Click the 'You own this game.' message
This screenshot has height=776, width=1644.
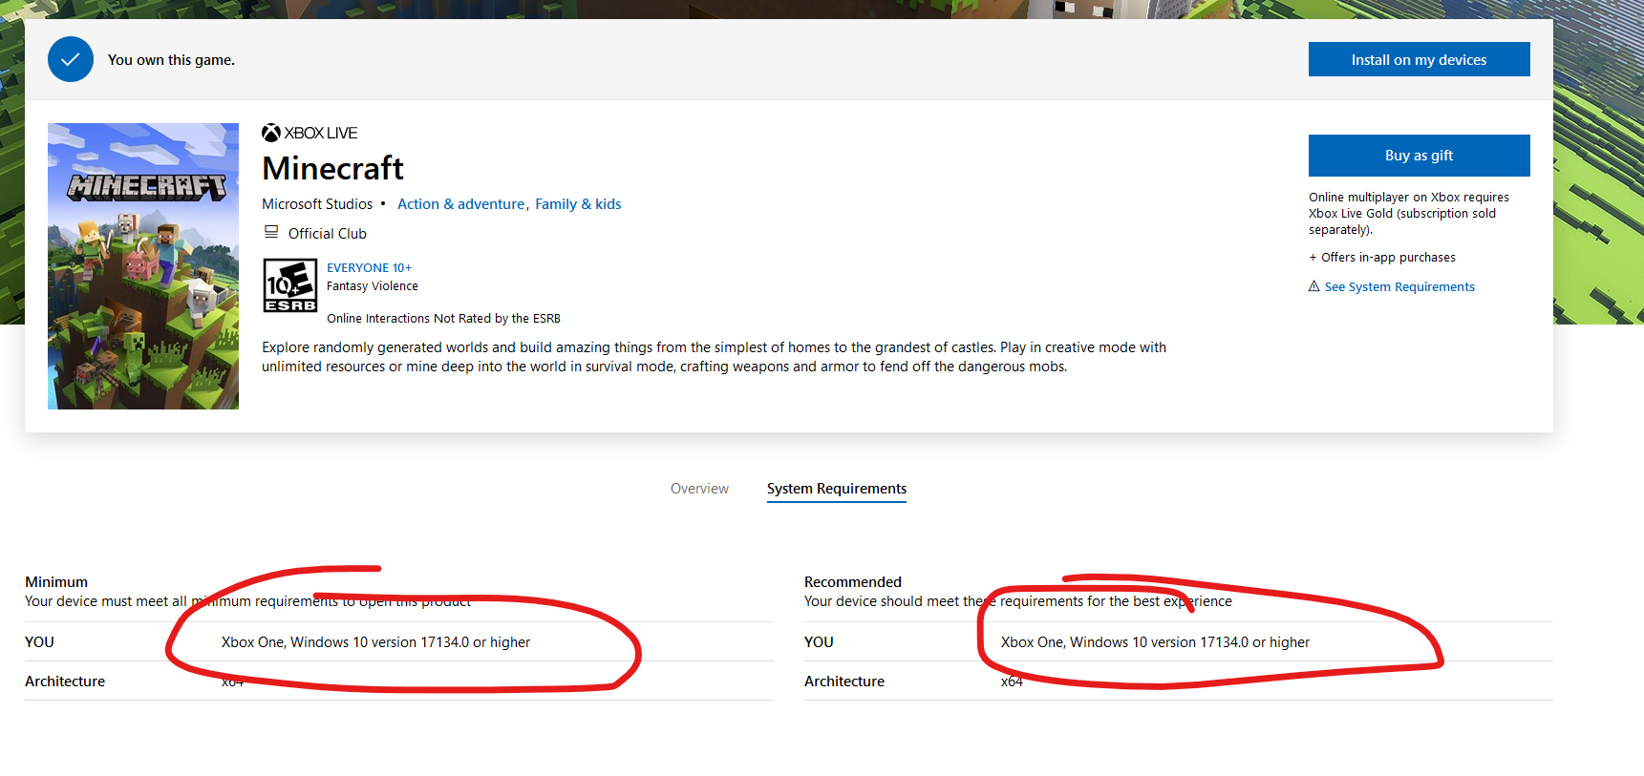click(x=171, y=60)
